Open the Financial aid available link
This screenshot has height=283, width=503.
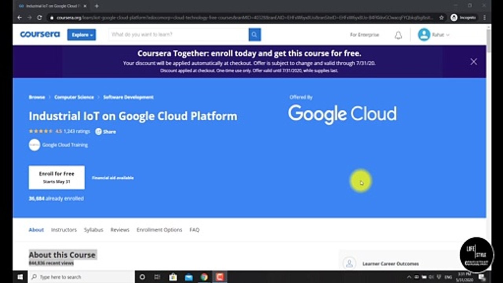(113, 178)
